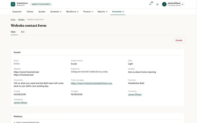
Task: Expand the Franchise dropdown
Action: click(118, 12)
